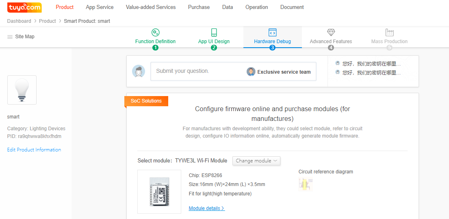Click Fit for light(high temperature) text
The height and width of the screenshot is (219, 449).
pos(220,194)
